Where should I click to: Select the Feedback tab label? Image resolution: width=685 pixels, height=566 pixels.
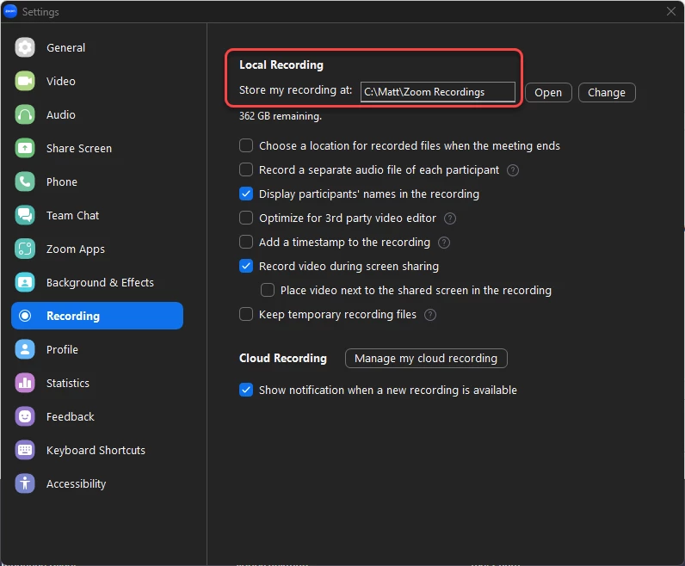[71, 417]
